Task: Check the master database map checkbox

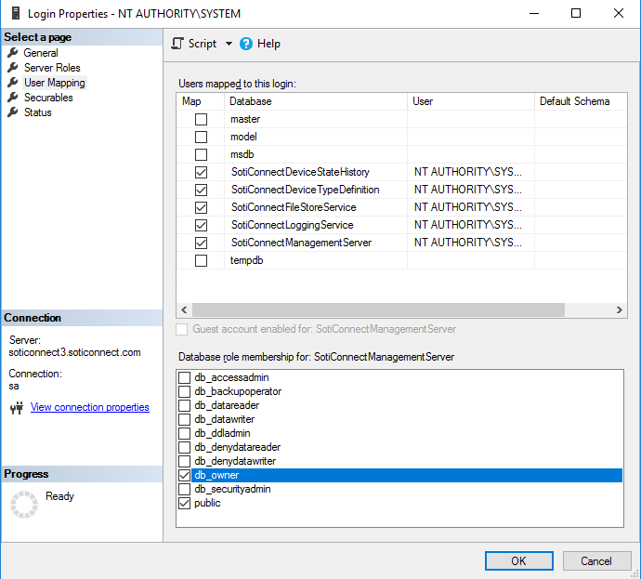Action: point(201,119)
